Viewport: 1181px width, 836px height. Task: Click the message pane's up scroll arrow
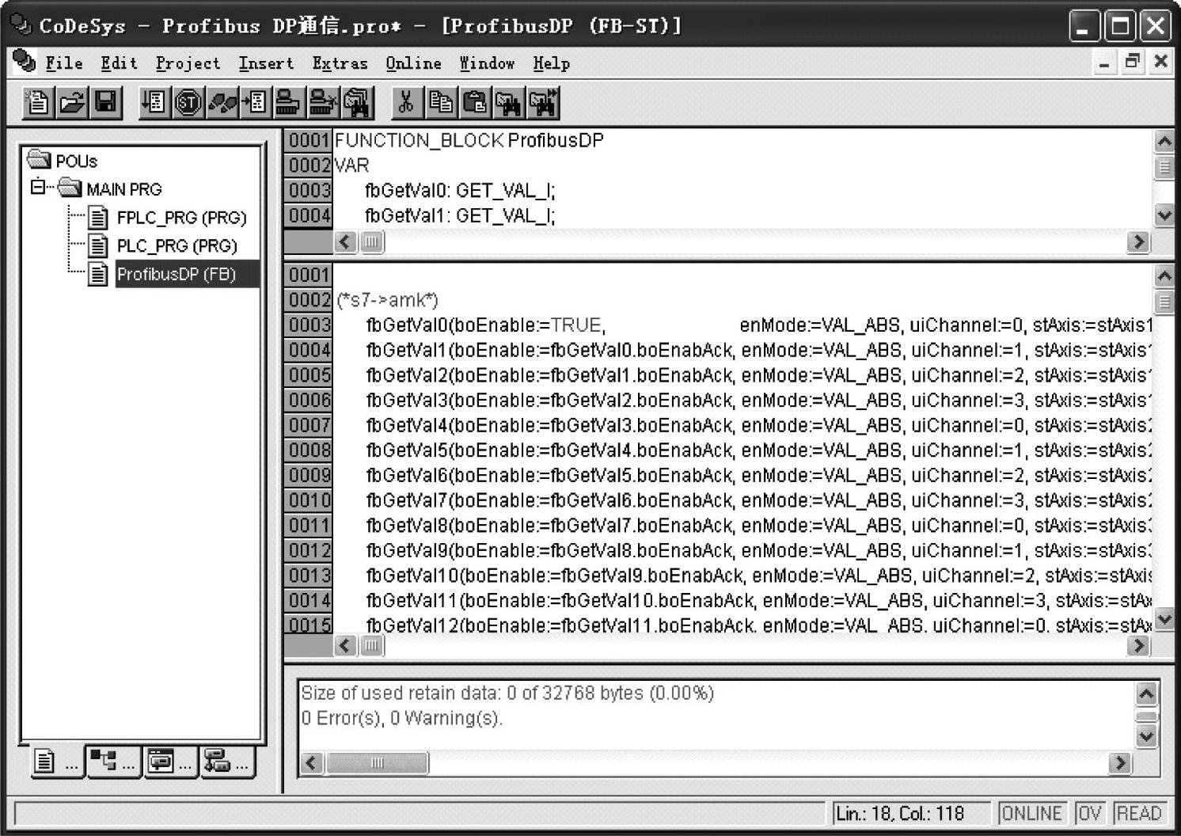1147,694
